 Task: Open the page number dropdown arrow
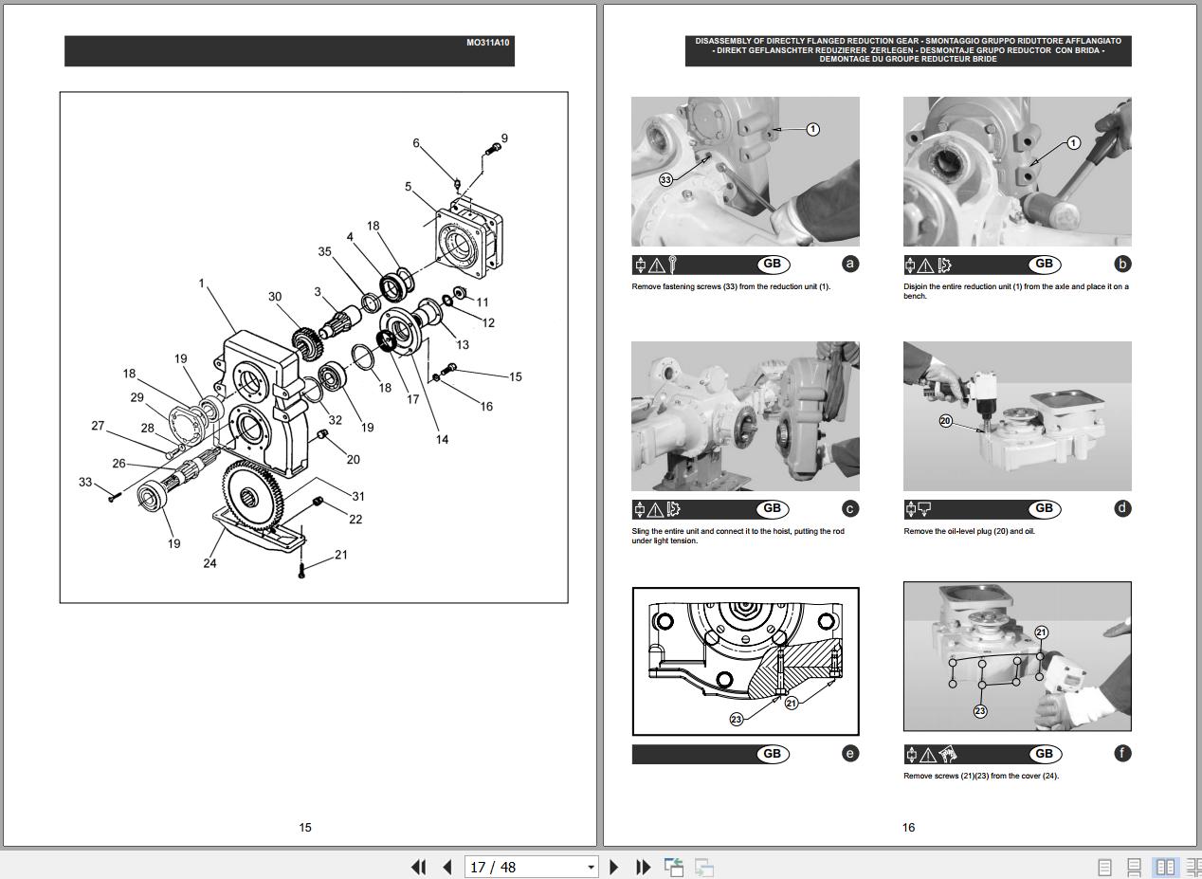point(591,867)
